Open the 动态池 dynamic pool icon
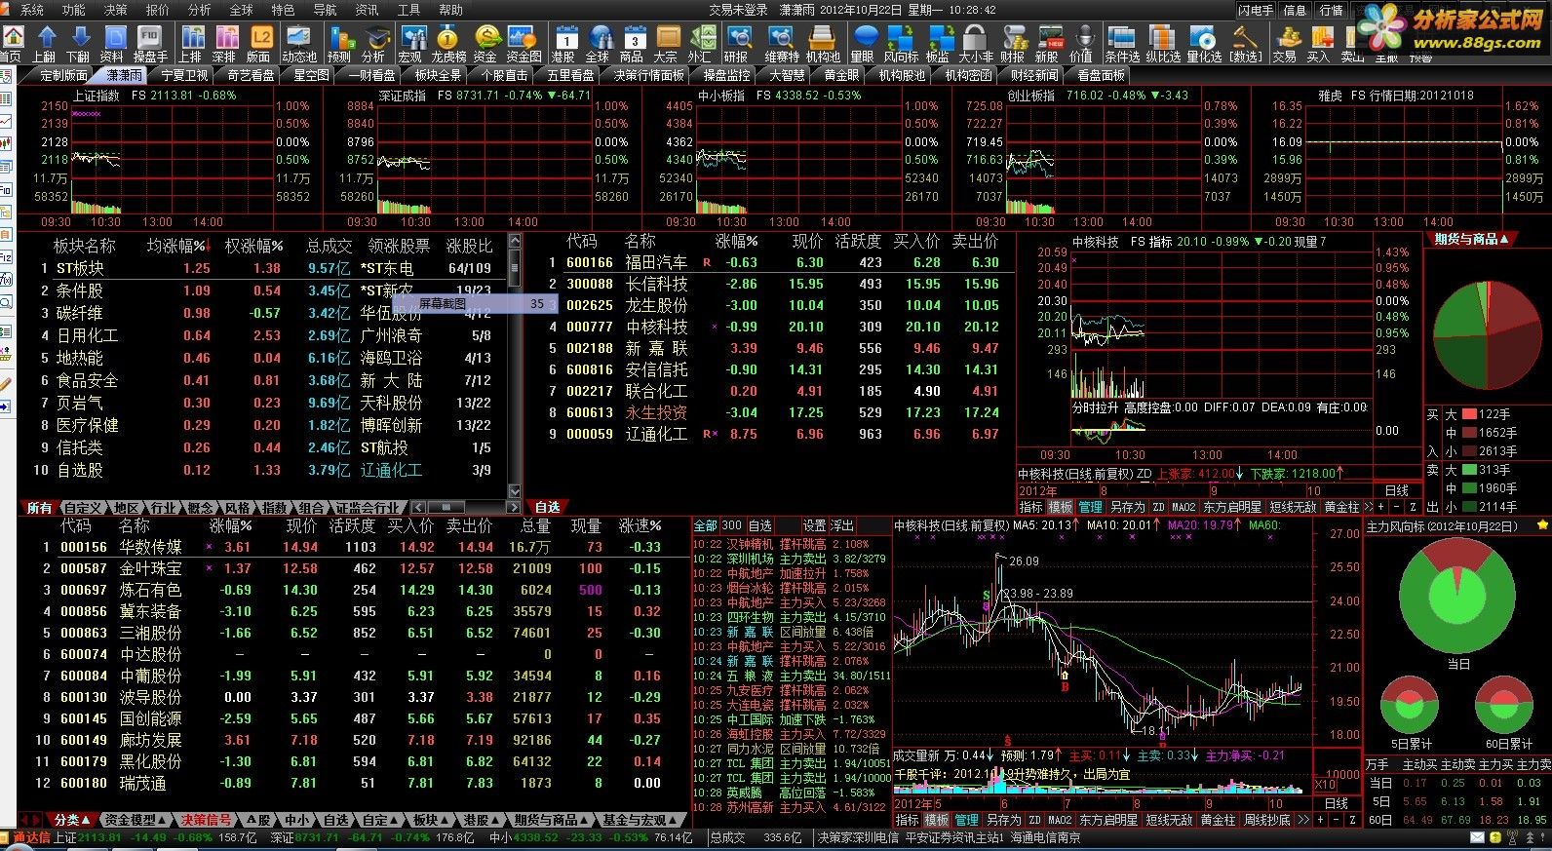Screen dimensions: 1552x851 [x=299, y=44]
